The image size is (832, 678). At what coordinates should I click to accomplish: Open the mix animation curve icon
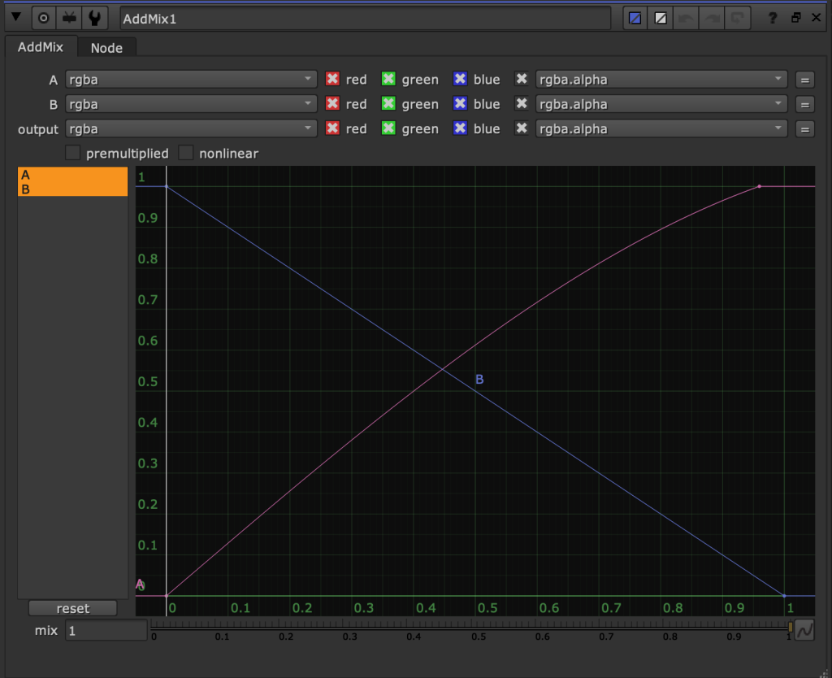click(805, 630)
